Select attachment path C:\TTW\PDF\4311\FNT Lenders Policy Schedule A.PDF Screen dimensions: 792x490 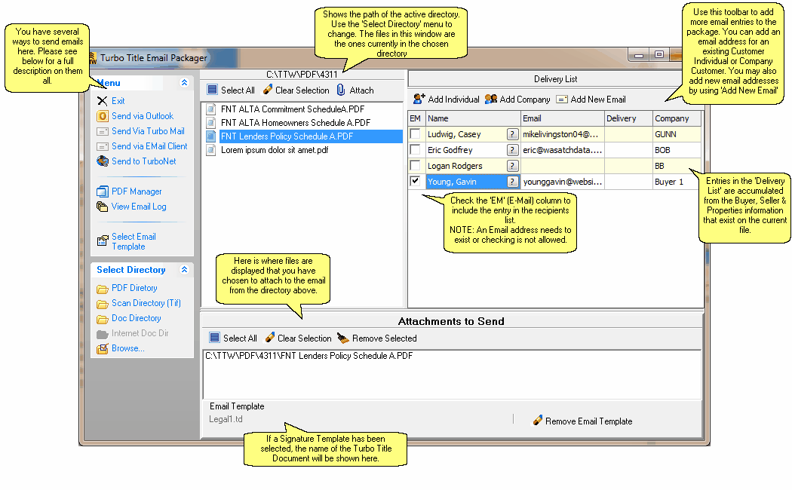pyautogui.click(x=309, y=356)
